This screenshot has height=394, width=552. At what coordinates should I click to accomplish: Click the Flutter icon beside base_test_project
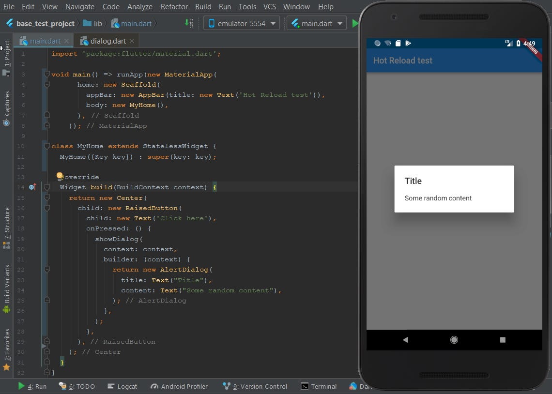pyautogui.click(x=9, y=23)
